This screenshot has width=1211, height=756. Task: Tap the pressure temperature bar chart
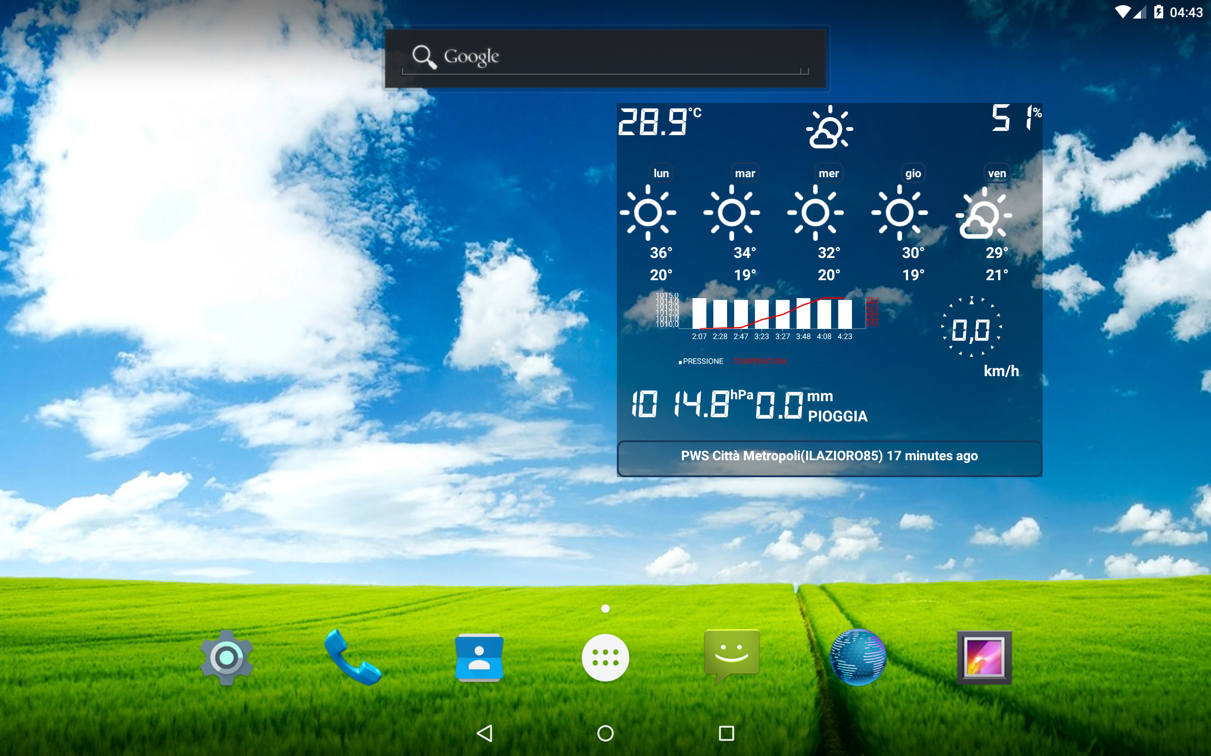pos(772,313)
